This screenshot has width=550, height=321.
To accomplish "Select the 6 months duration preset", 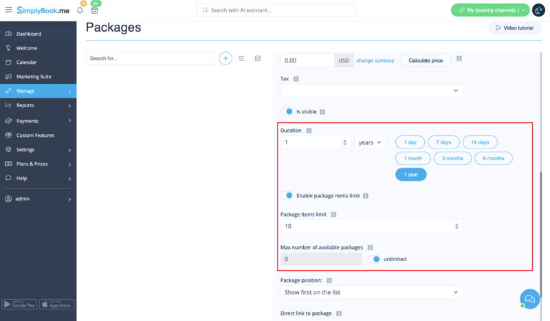I will (493, 158).
